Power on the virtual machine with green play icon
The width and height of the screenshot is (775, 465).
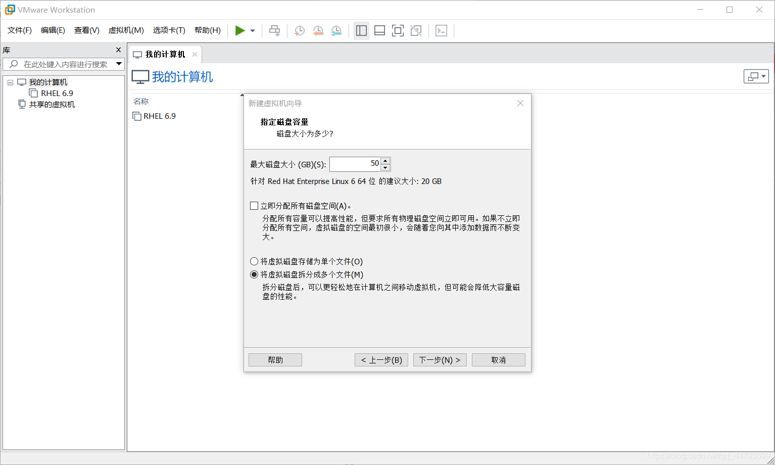click(240, 30)
